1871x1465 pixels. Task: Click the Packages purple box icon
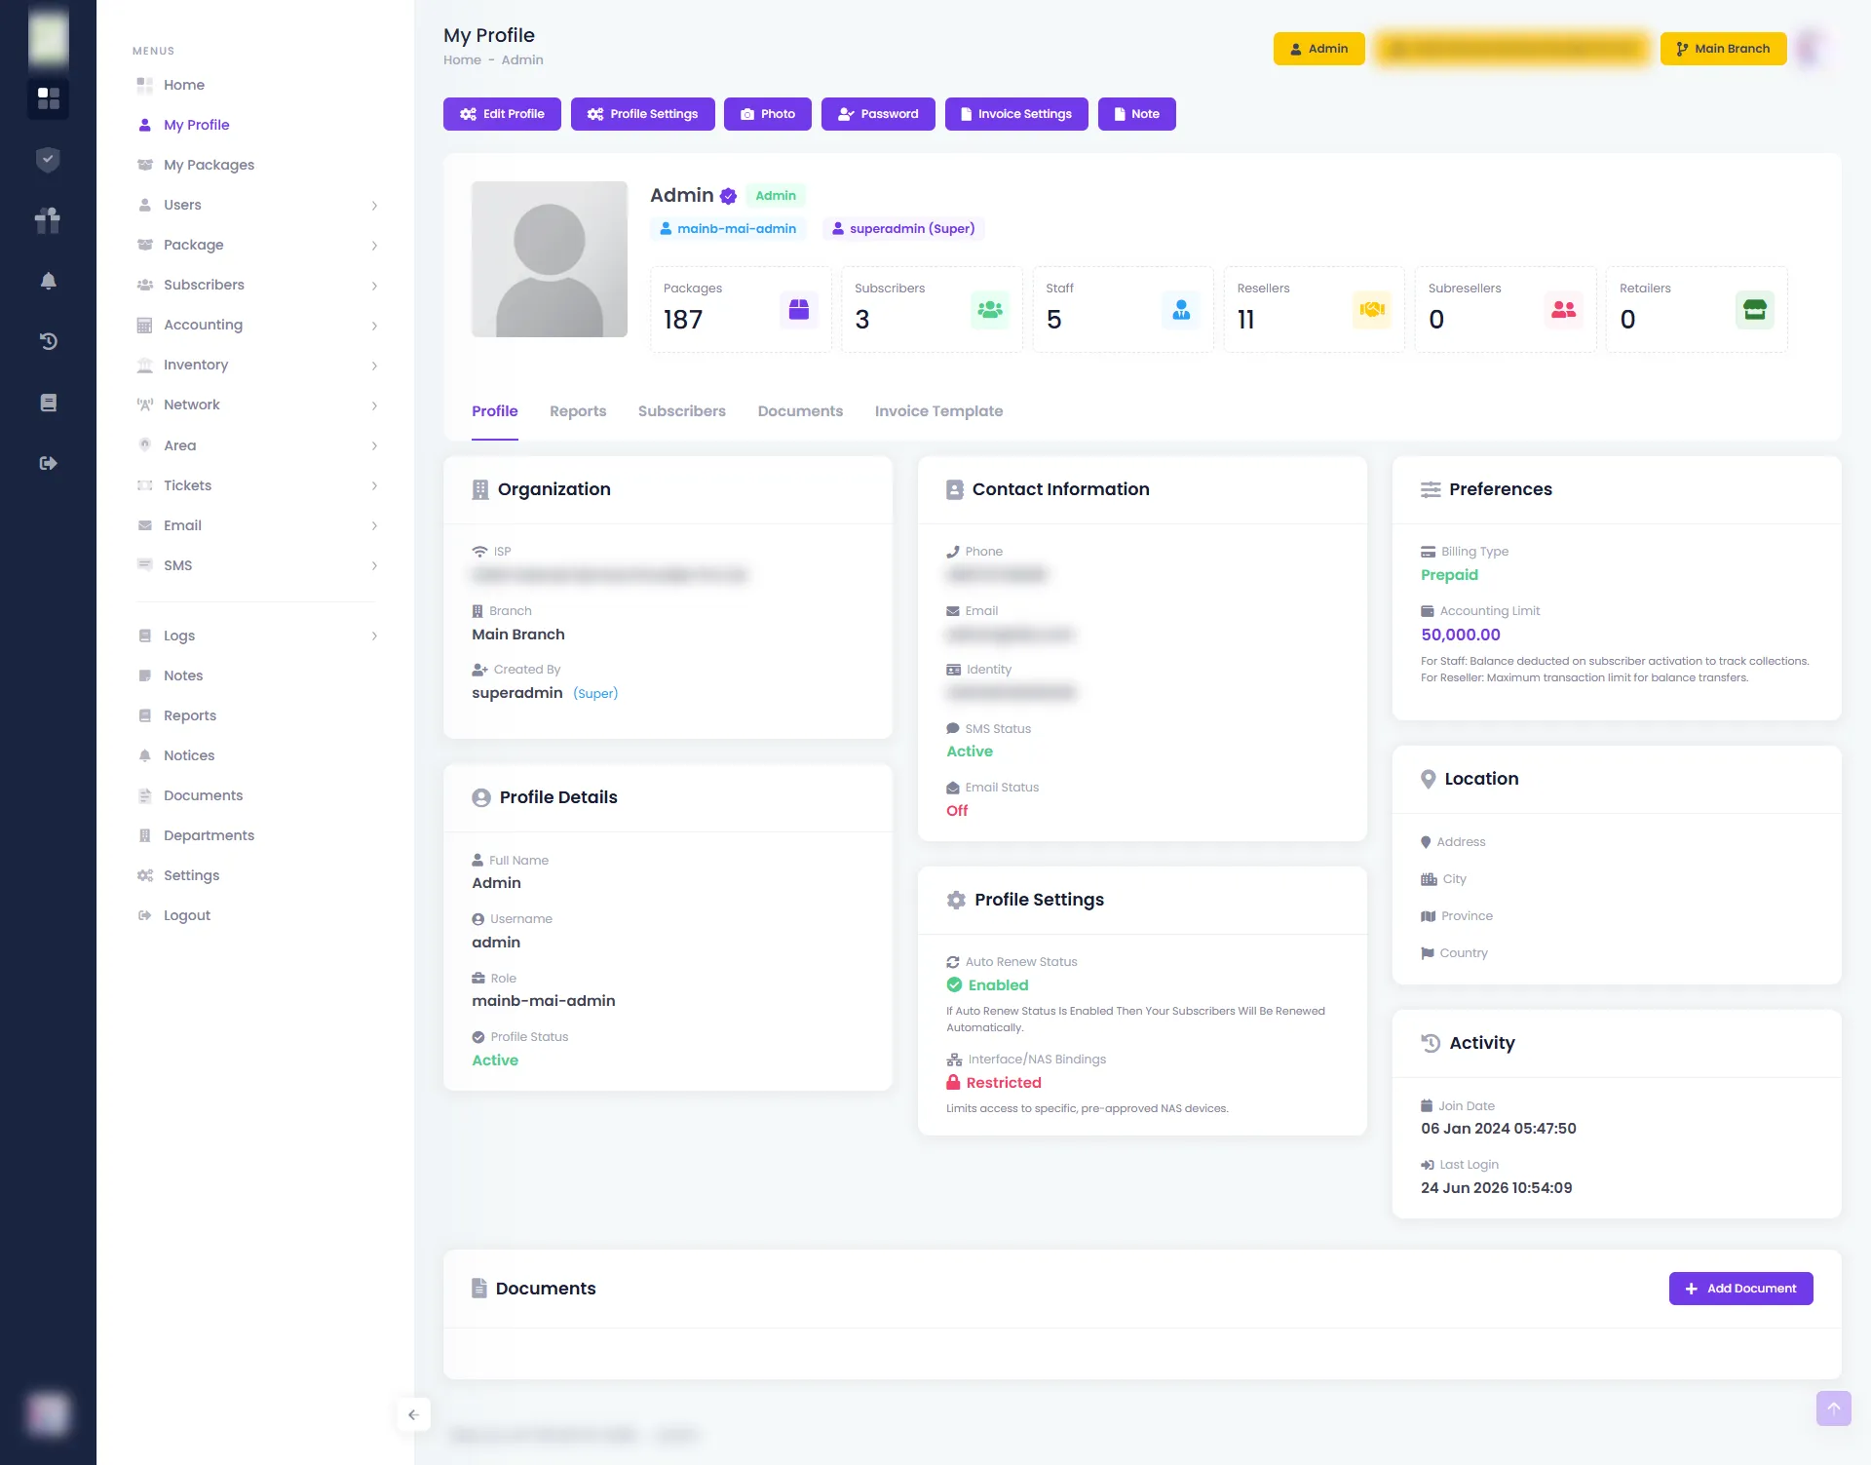coord(799,310)
